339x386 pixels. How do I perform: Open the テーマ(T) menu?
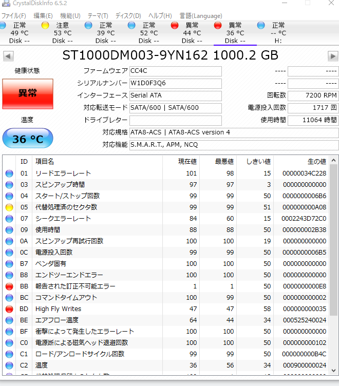98,16
